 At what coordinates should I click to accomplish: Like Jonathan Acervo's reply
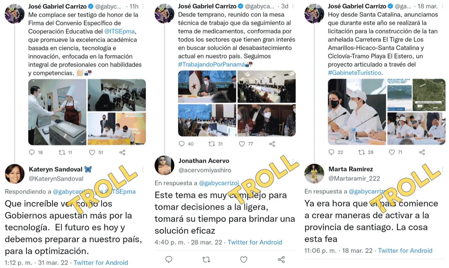(243, 260)
